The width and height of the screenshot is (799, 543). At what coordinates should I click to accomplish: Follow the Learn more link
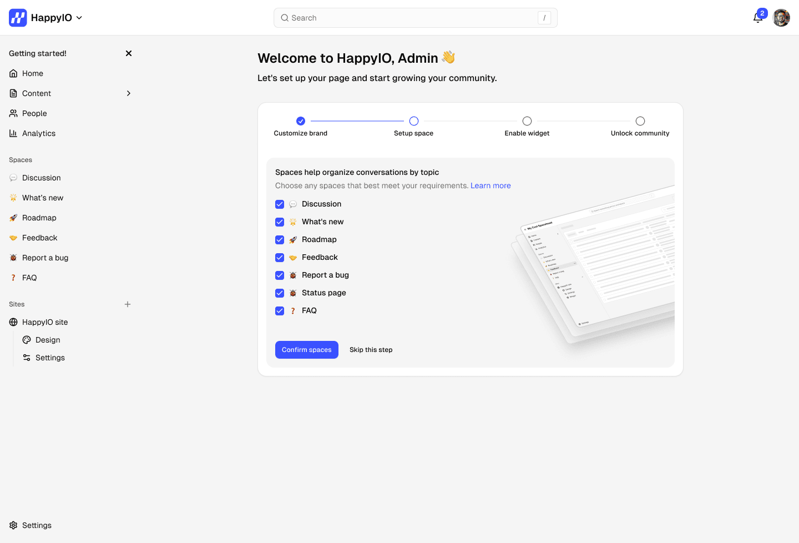tap(490, 185)
